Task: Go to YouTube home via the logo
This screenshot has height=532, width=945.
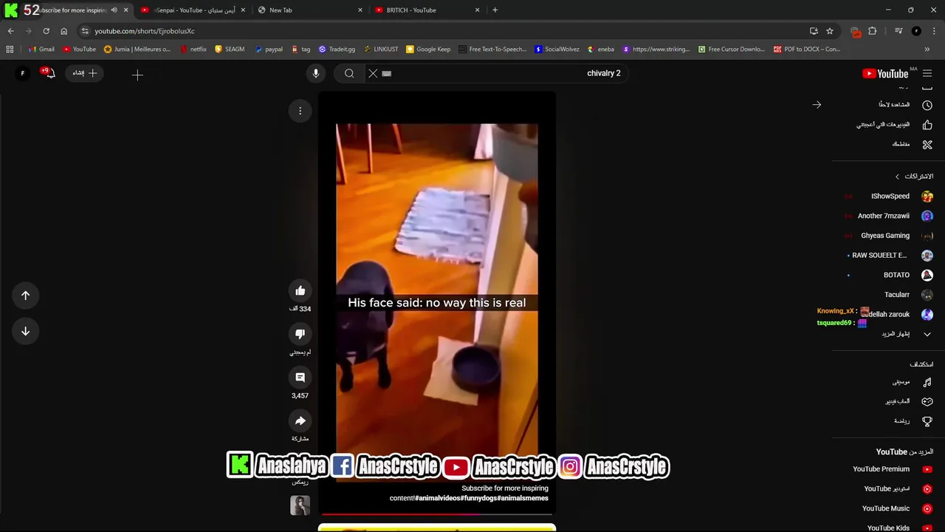Action: (885, 73)
